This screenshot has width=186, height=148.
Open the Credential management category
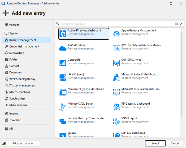[24, 47]
